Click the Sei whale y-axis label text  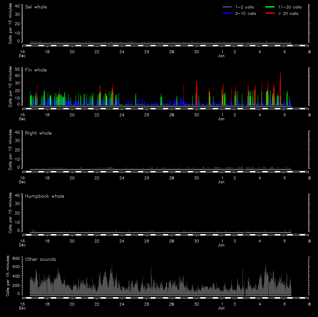tap(10, 24)
